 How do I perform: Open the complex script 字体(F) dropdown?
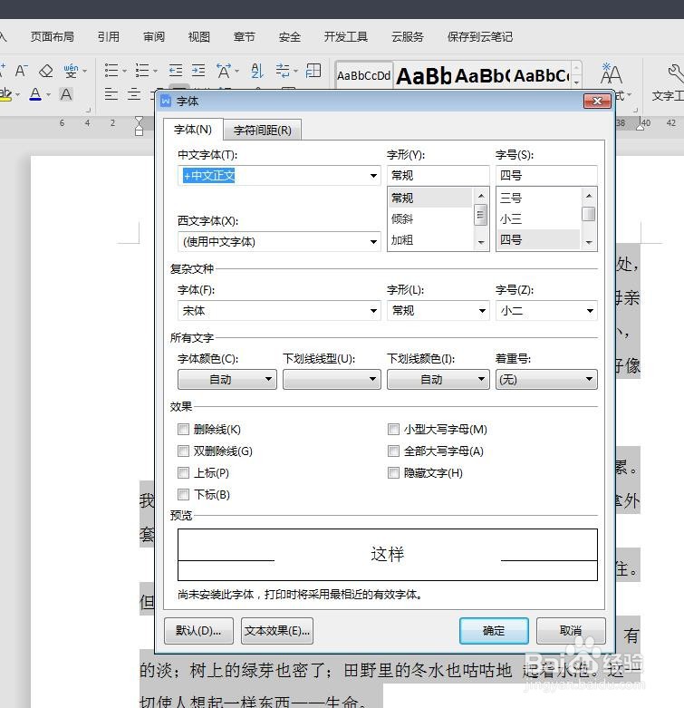click(373, 311)
